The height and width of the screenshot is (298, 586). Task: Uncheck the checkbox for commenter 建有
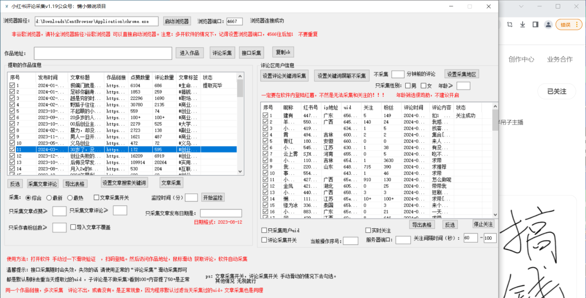click(x=266, y=116)
